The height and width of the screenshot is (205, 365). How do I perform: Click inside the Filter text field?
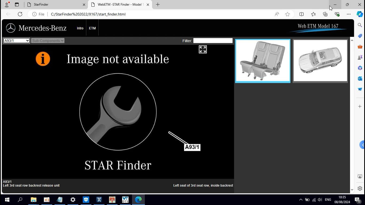(213, 41)
